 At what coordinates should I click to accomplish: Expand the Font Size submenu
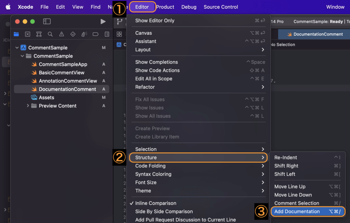coord(199,182)
